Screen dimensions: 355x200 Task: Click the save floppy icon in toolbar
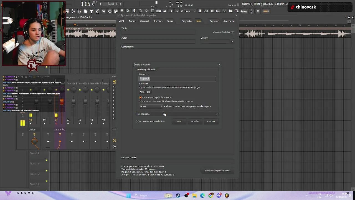[x=116, y=11]
